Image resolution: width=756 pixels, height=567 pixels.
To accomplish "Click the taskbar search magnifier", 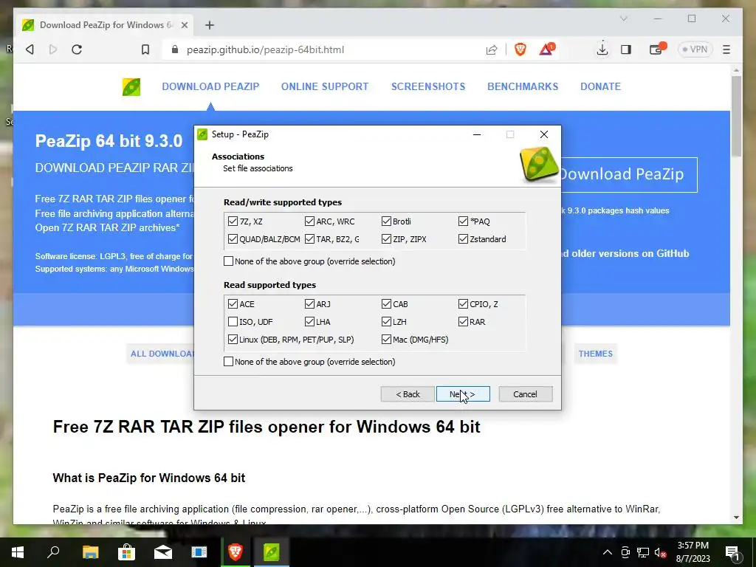I will [53, 552].
